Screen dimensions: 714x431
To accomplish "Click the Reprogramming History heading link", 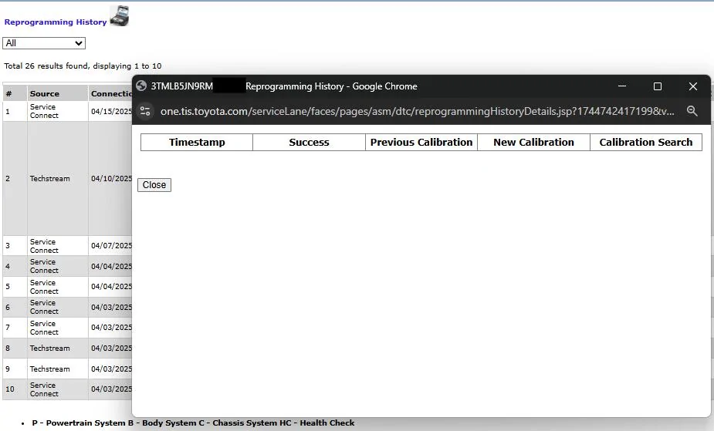I will 56,22.
